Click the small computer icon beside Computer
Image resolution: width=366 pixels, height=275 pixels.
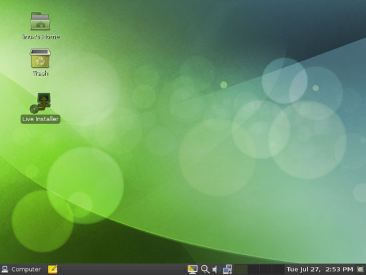(5, 270)
